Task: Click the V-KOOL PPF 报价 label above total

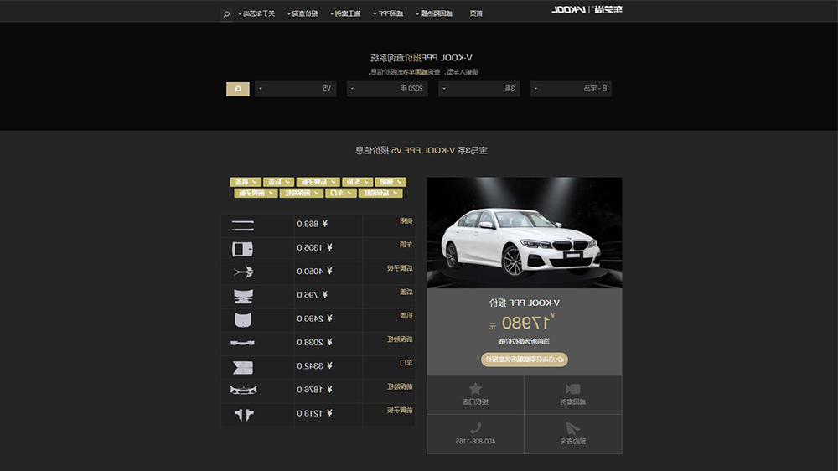Action: coord(525,303)
